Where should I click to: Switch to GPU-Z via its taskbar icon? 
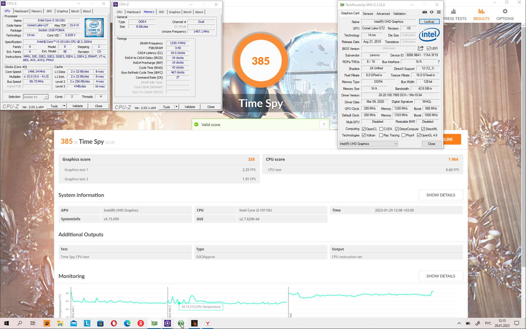click(154, 323)
